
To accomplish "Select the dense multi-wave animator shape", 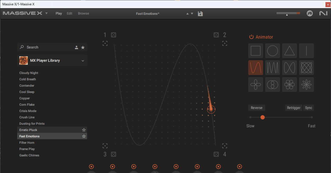I will click(273, 68).
